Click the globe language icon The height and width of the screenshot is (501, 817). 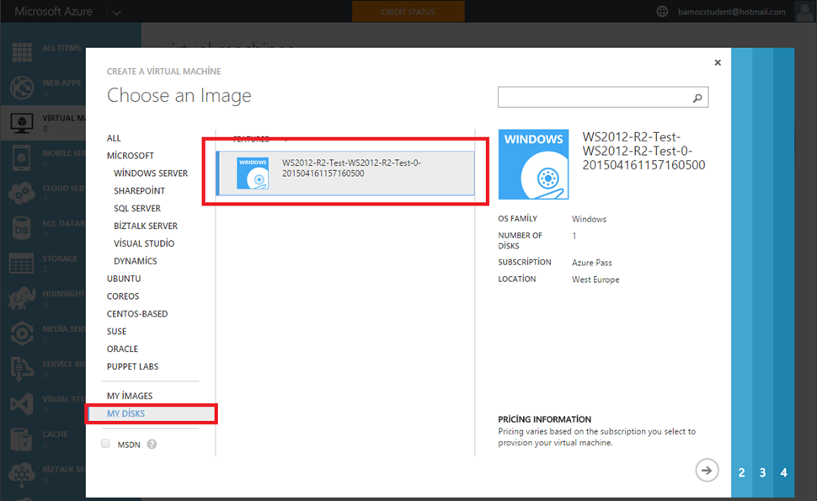(662, 12)
